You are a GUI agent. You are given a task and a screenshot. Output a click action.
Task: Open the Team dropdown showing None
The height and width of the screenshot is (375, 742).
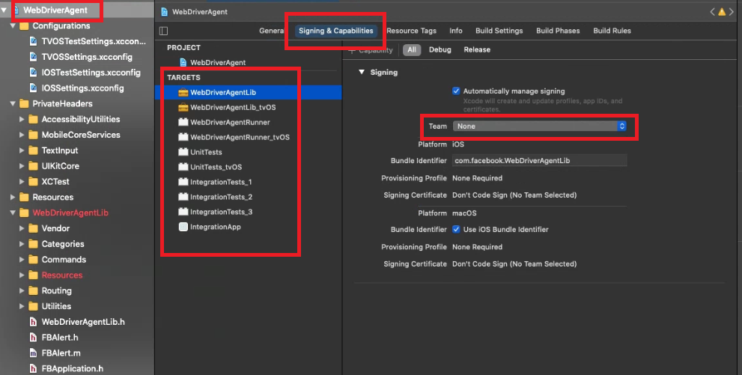pyautogui.click(x=540, y=126)
